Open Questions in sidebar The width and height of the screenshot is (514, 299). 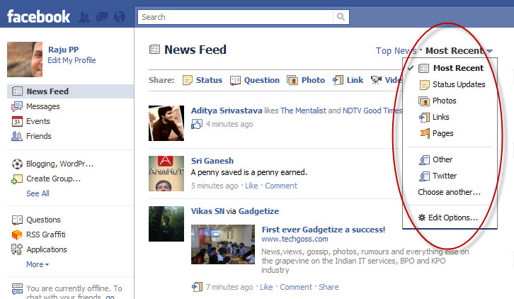[43, 220]
